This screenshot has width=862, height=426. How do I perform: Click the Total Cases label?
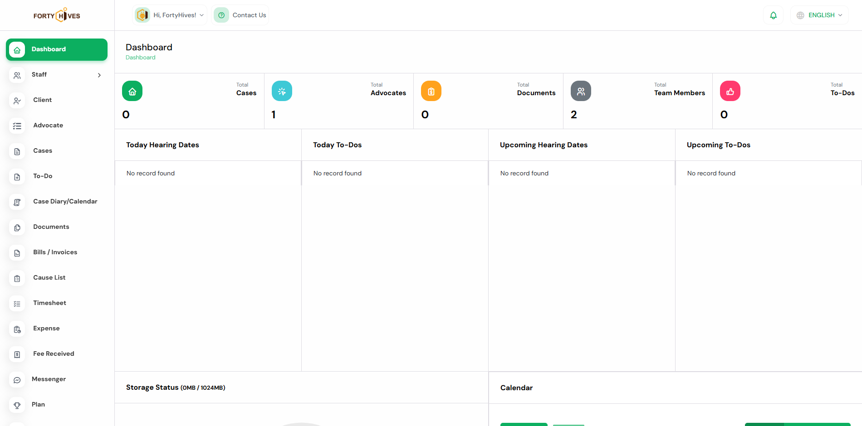point(246,89)
